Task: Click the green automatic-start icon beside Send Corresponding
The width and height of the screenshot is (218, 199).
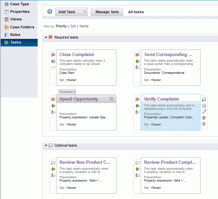Action: (138, 61)
